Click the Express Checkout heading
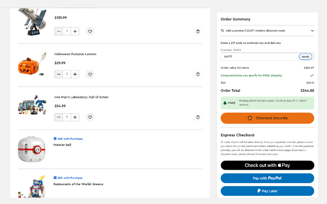Viewport: 327px width, 204px height. click(x=238, y=135)
